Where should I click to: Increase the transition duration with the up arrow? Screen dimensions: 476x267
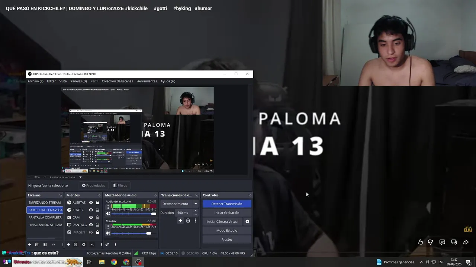pos(196,211)
